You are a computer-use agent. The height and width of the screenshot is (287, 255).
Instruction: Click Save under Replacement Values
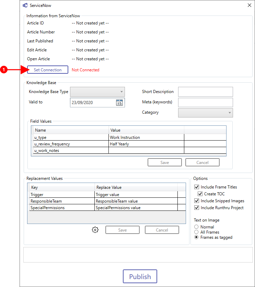click(122, 230)
